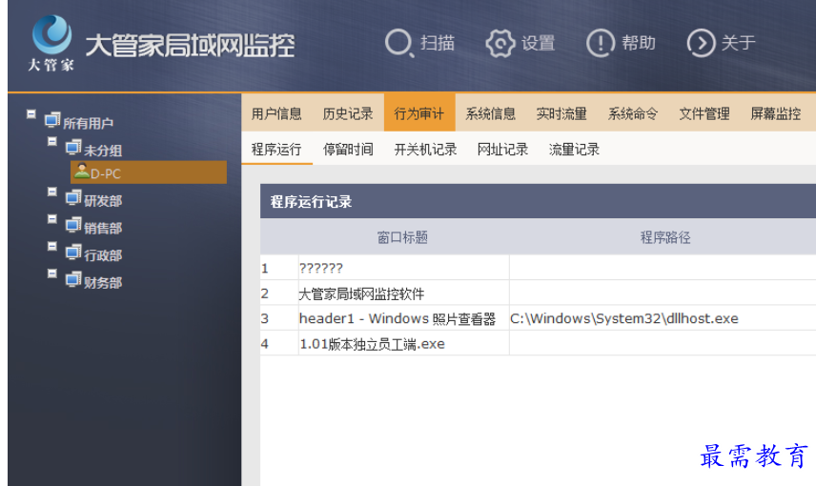The width and height of the screenshot is (816, 486).
Task: Click the about arrow icon
Action: [701, 43]
